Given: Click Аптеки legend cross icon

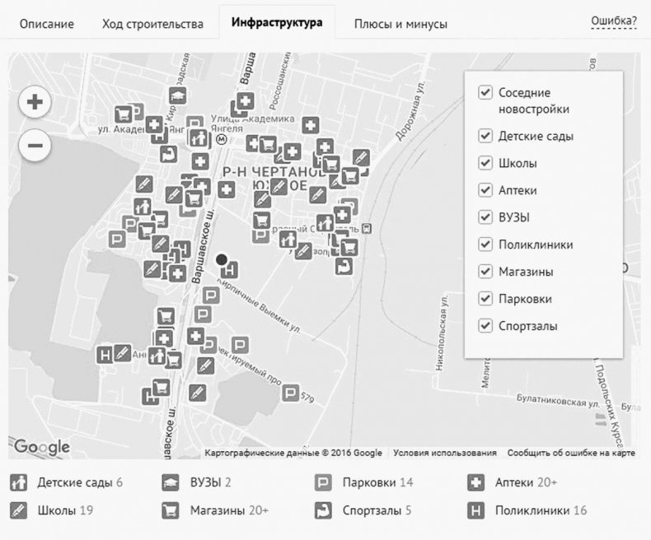Looking at the screenshot, I should [x=475, y=482].
